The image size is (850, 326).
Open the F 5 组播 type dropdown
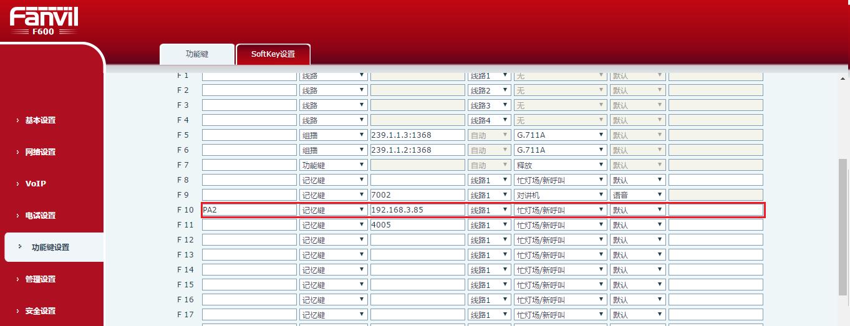333,135
